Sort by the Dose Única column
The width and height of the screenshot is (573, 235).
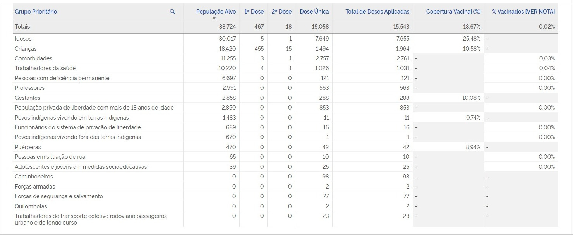314,12
